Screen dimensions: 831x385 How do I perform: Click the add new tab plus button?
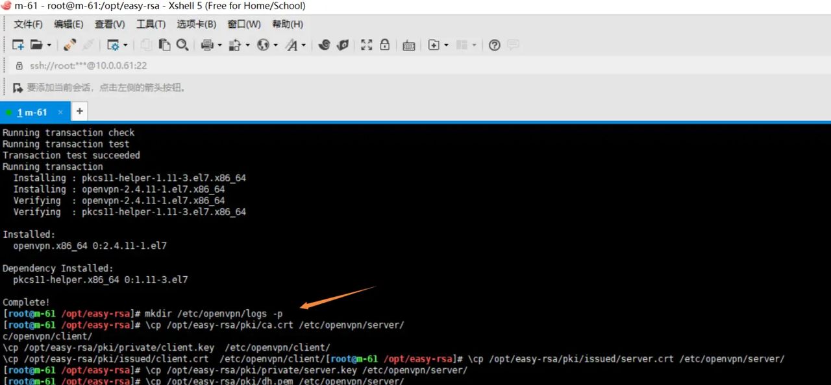79,111
